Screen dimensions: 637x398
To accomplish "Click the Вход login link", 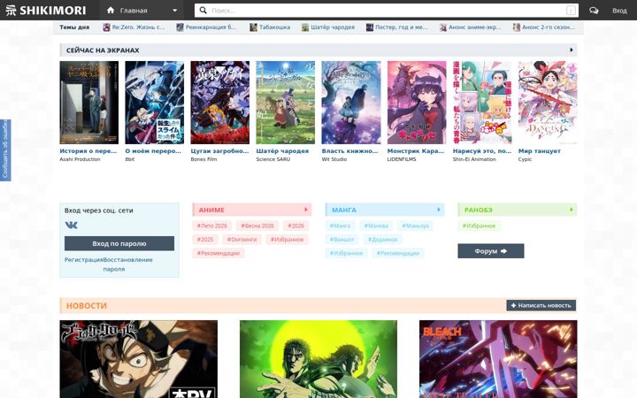I will coord(619,11).
